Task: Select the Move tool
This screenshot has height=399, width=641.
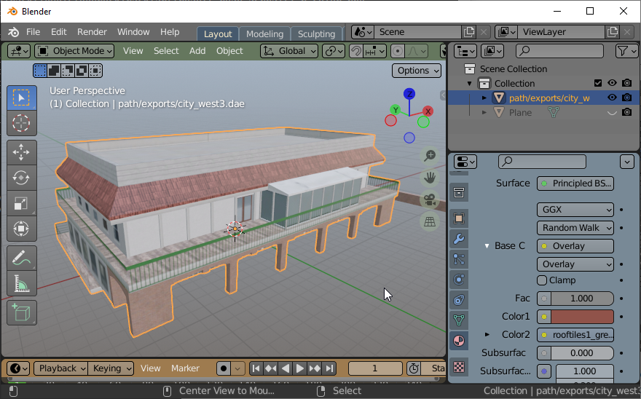Action: [21, 152]
